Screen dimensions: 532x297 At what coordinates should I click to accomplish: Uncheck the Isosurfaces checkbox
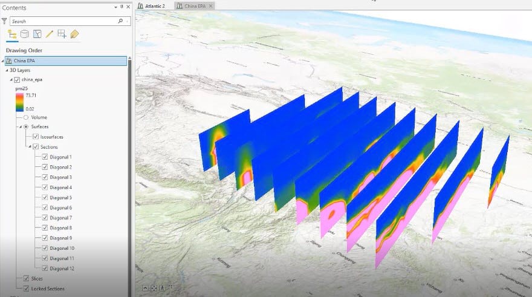click(x=36, y=137)
